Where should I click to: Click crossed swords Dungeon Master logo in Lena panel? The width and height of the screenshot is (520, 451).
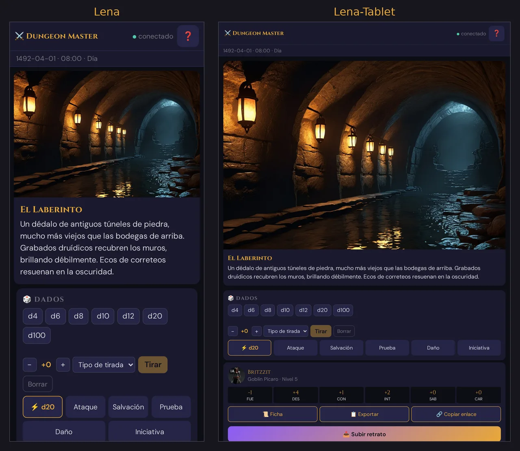[19, 36]
